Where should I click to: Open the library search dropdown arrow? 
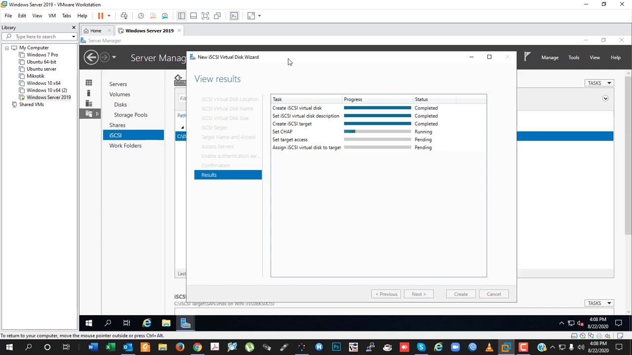tap(74, 36)
